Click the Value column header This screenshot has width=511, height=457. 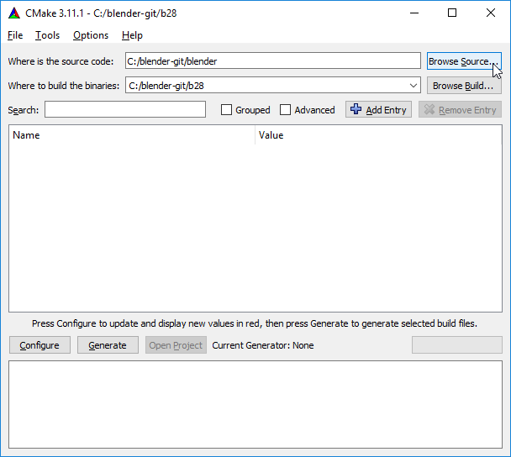click(378, 135)
